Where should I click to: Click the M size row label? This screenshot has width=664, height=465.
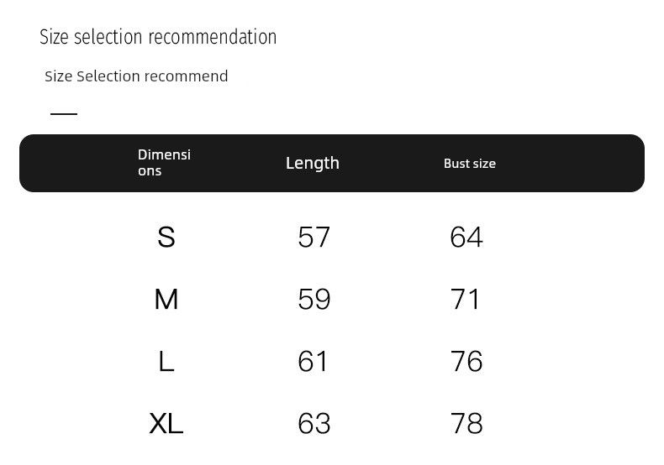click(x=166, y=300)
